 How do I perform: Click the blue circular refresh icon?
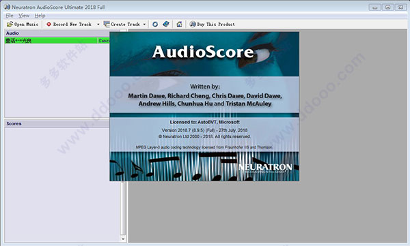tap(155, 25)
